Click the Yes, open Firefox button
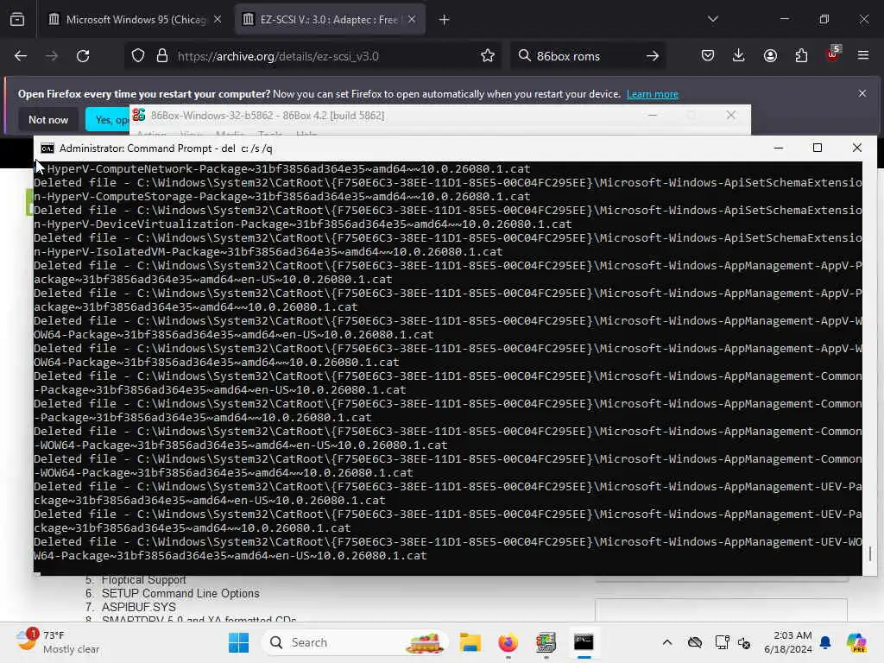Screen dimensions: 884x663 [x=108, y=119]
